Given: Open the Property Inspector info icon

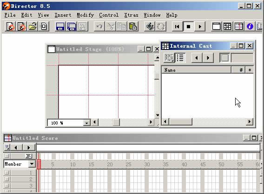Looking at the screenshot, I should click(x=250, y=26).
